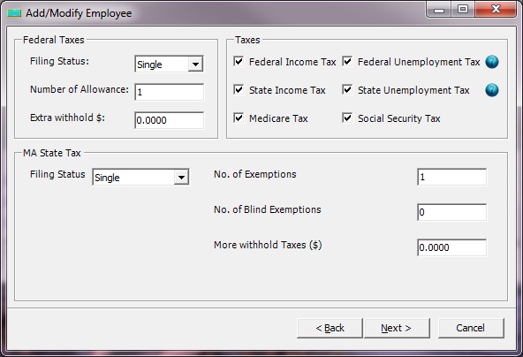Image resolution: width=523 pixels, height=357 pixels.
Task: Open help icon beside State Unemployment Tax
Action: (x=492, y=90)
